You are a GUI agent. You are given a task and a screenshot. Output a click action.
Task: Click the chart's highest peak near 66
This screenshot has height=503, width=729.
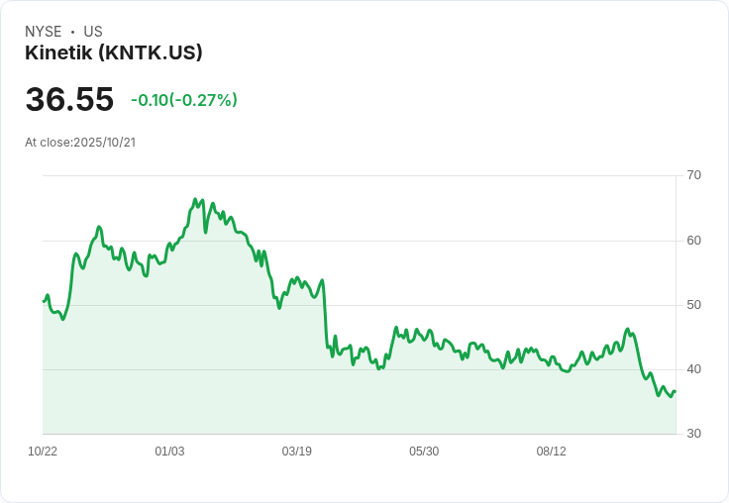(x=195, y=199)
